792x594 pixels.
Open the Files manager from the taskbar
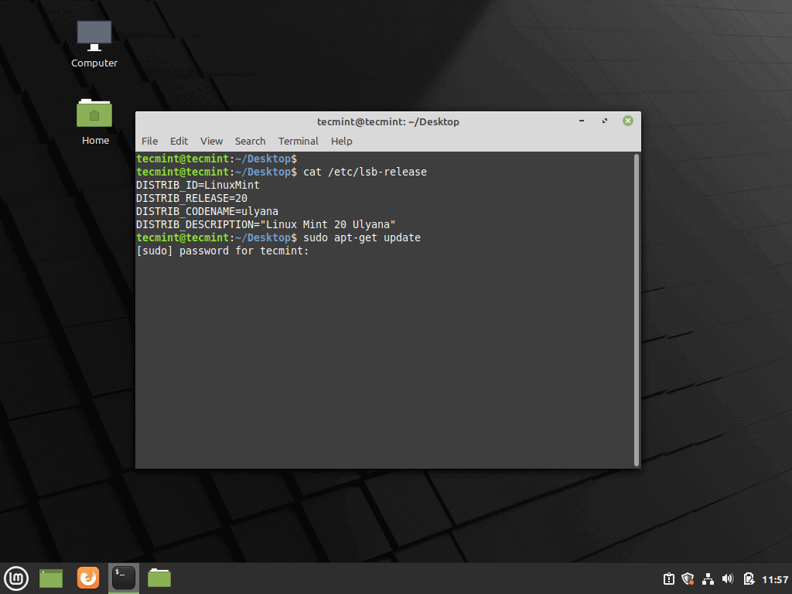click(x=159, y=578)
